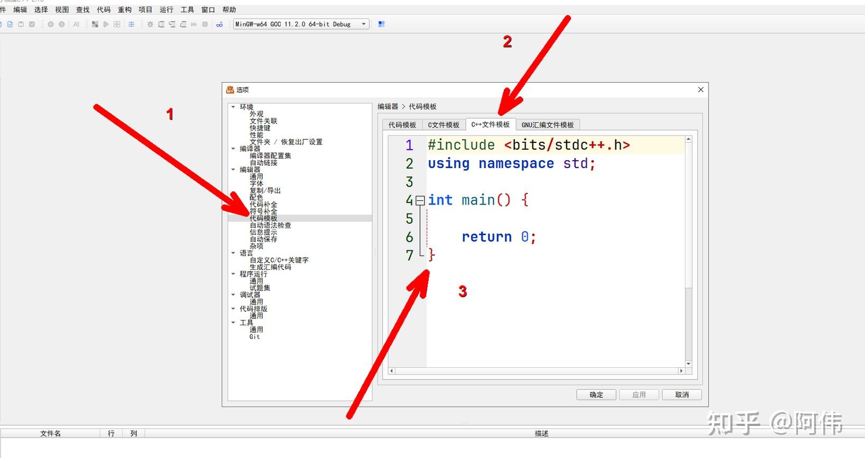Click the add watch glasses icon
The width and height of the screenshot is (865, 458).
pyautogui.click(x=220, y=24)
